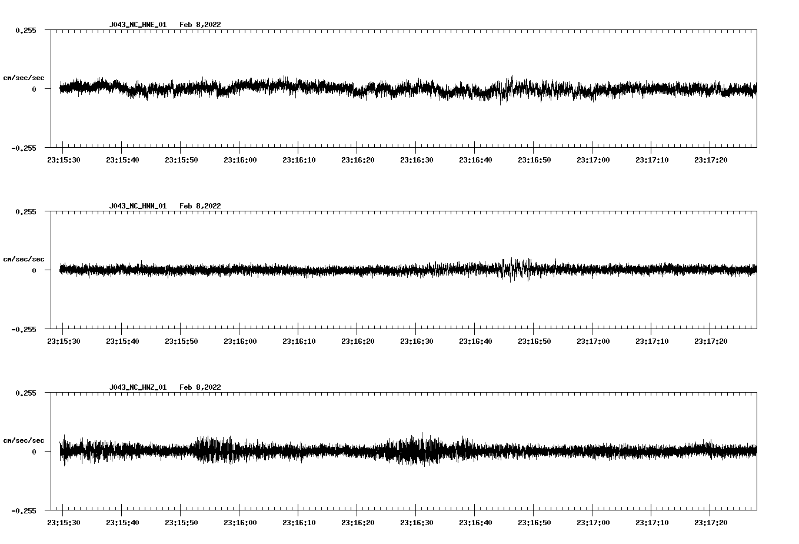Click the -0.255 axis value on HNN plot
This screenshot has height=544, width=799.
[24, 330]
